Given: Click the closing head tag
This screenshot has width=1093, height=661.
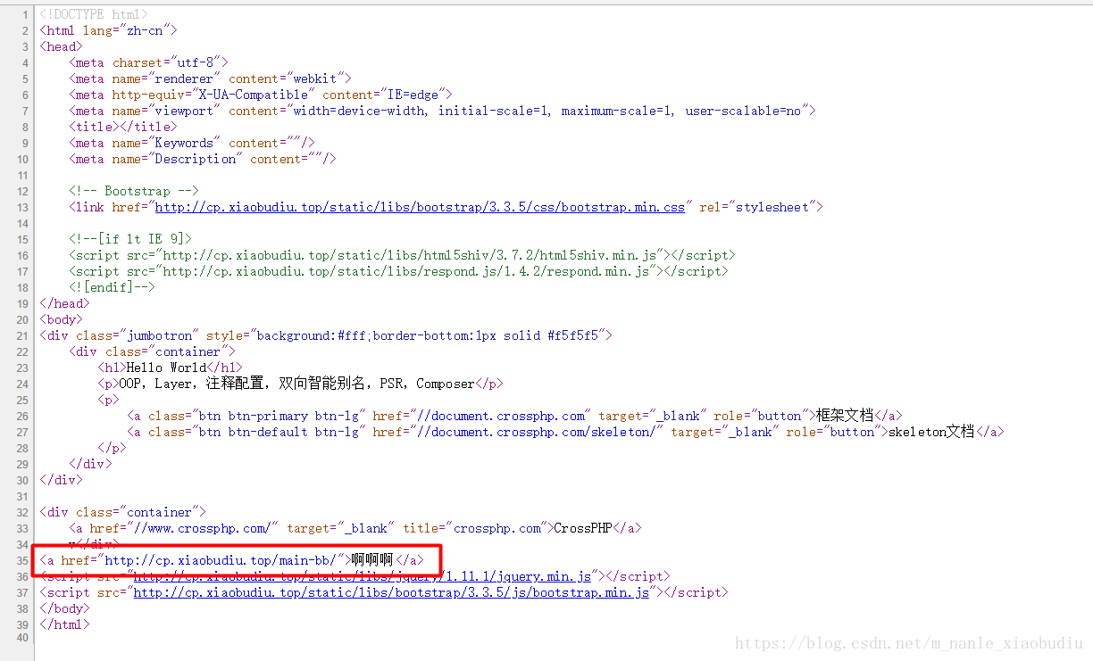Looking at the screenshot, I should (64, 303).
